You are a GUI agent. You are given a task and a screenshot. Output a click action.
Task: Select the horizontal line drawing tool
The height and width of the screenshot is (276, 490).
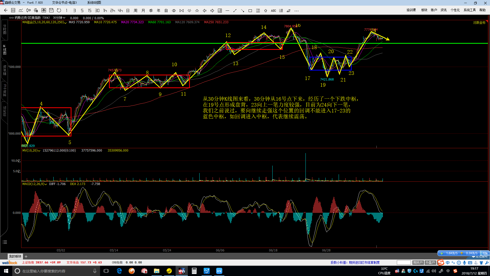(227, 10)
